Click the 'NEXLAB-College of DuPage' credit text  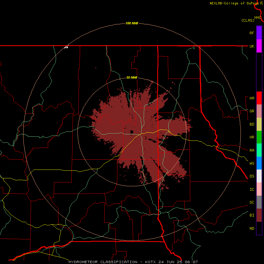tap(234, 3)
